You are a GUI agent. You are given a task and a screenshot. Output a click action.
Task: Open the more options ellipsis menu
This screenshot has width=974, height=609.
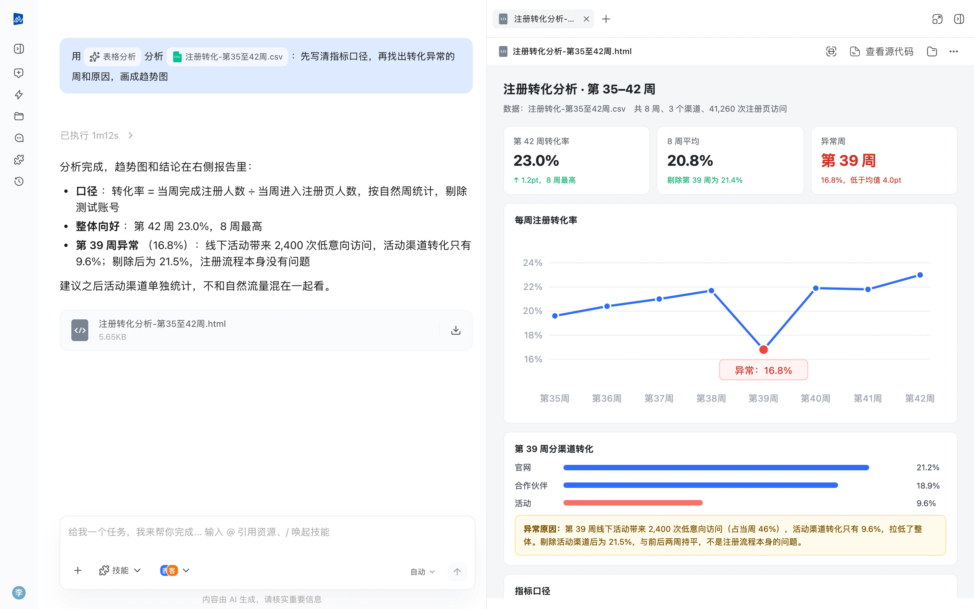(x=953, y=51)
